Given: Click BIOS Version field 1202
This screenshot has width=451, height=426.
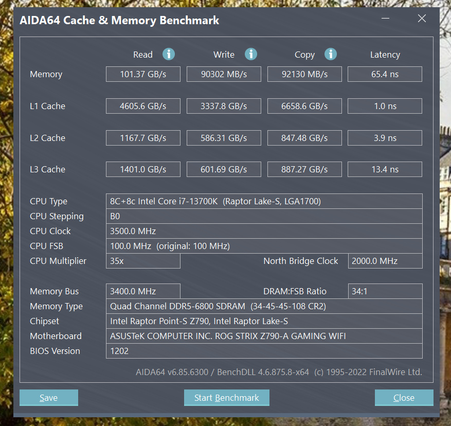Looking at the screenshot, I should [264, 351].
